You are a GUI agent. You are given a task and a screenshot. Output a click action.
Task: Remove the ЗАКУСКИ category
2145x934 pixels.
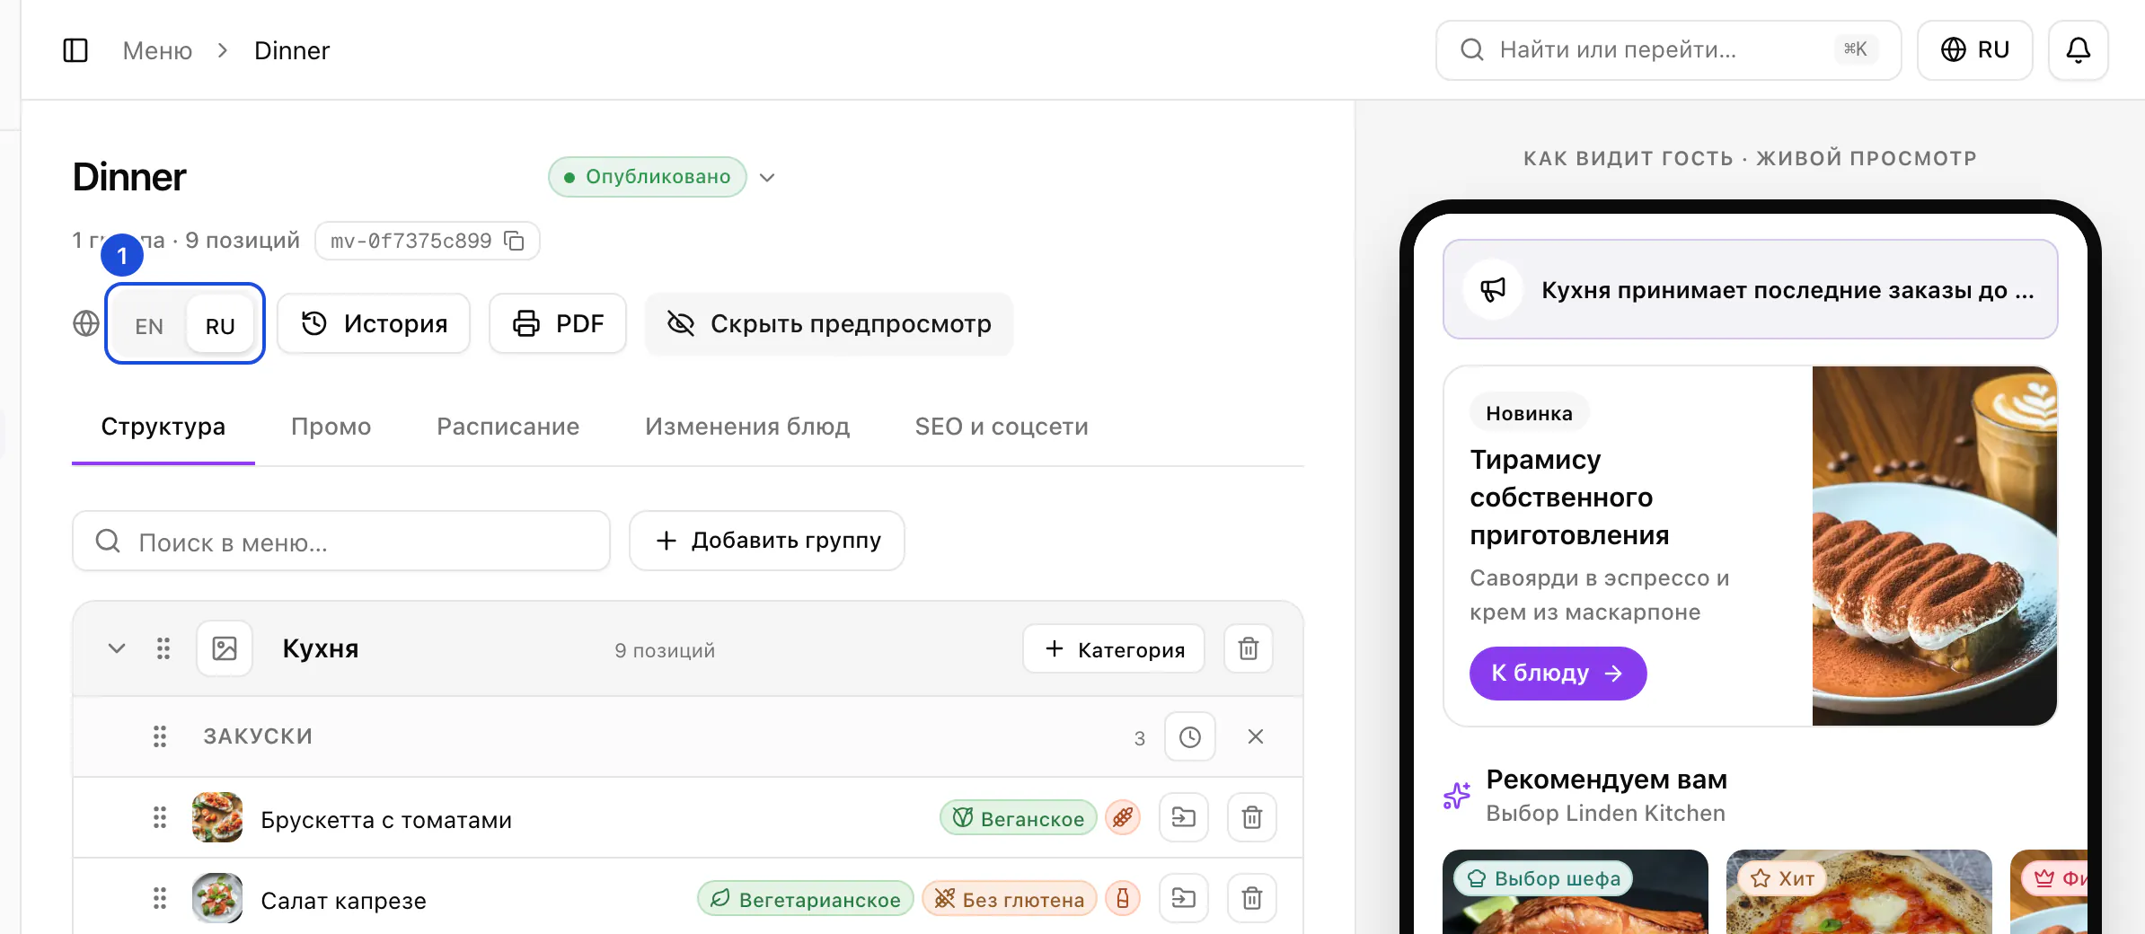[1256, 737]
